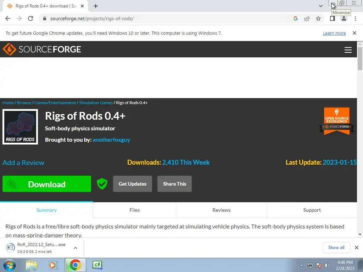Click the share page icon
The width and height of the screenshot is (363, 272).
click(x=307, y=18)
